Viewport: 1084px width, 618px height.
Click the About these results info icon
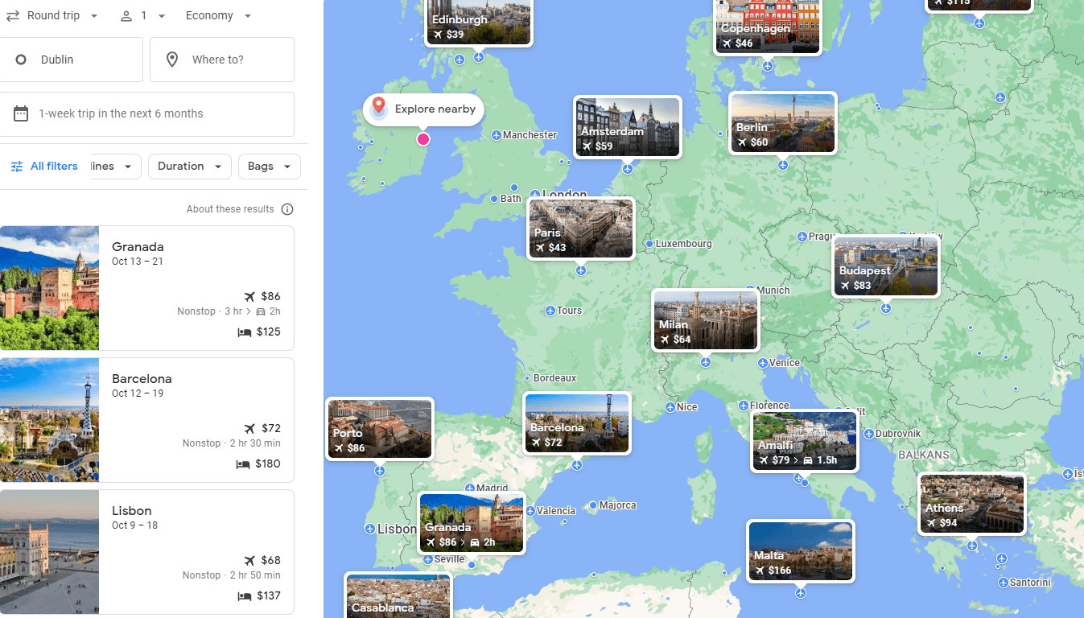click(x=287, y=209)
